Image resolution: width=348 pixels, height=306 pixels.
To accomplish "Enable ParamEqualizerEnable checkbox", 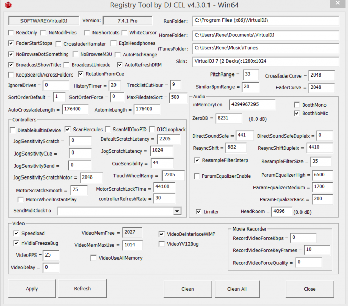I will pos(197,176).
